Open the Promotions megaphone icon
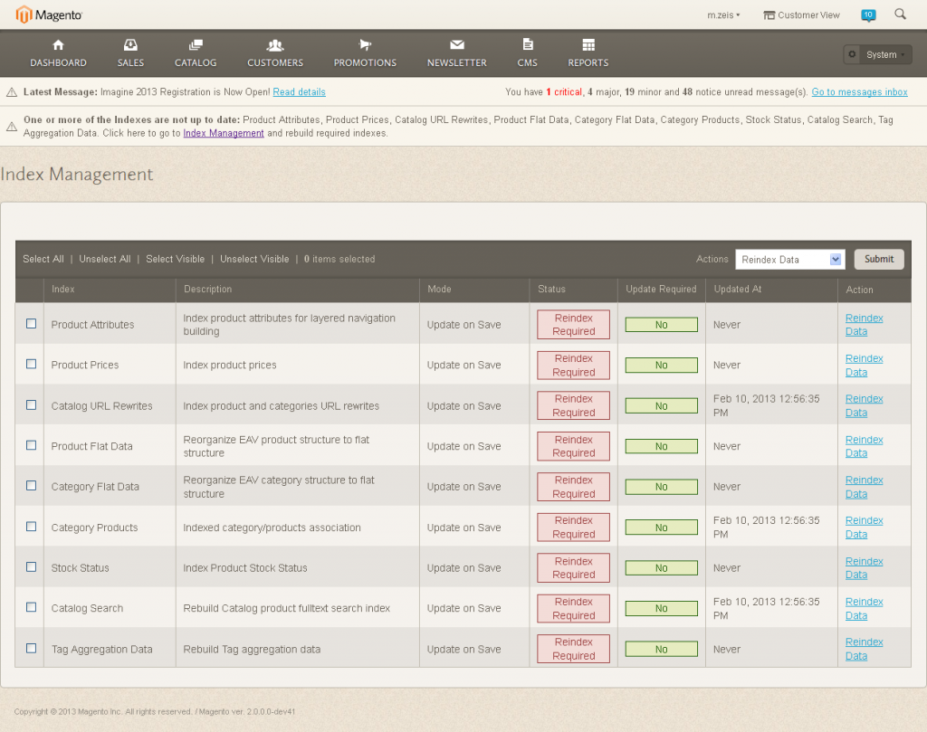This screenshot has height=732, width=927. point(365,46)
